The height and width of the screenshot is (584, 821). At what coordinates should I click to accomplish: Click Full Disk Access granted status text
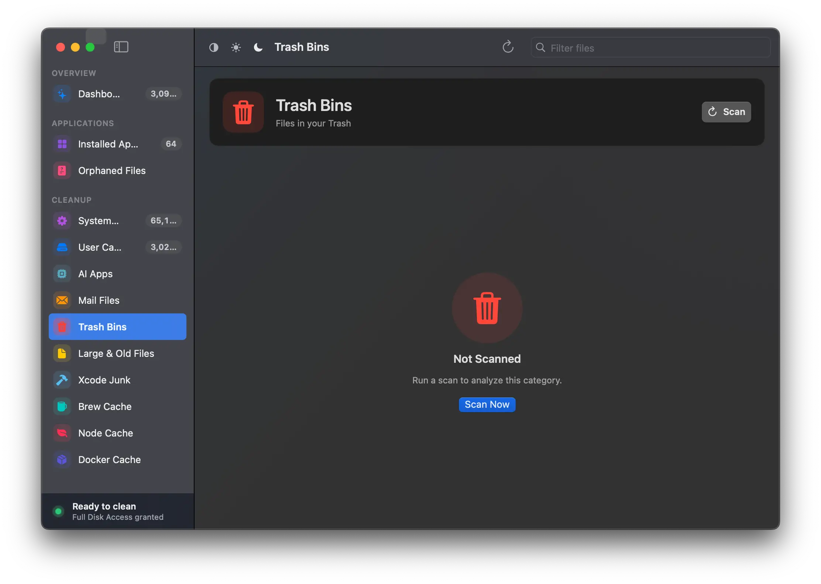click(118, 517)
